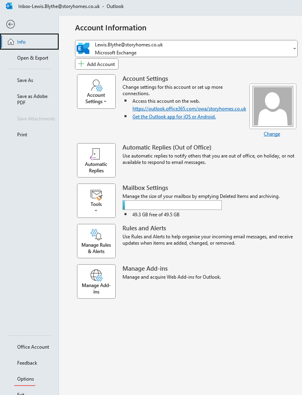Click the mailbox storage usage bar
The width and height of the screenshot is (302, 395).
click(172, 205)
